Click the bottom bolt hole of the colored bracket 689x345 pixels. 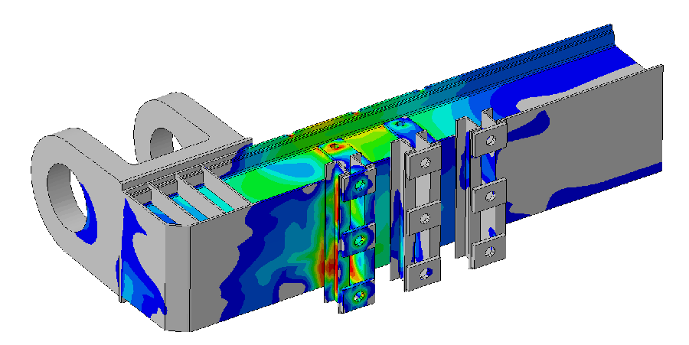358,295
